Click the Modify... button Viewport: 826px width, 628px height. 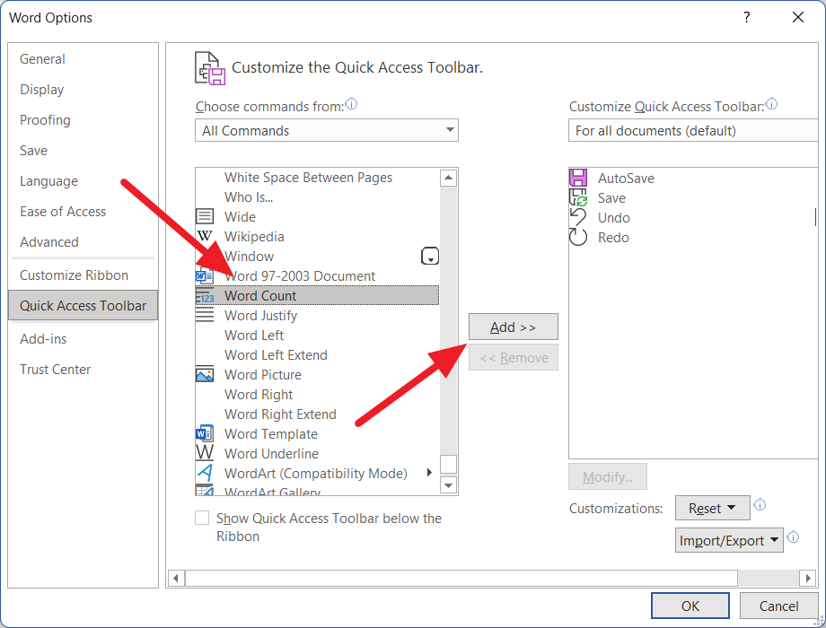coord(608,477)
